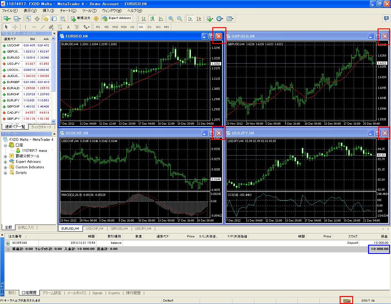
Task: Toggle chart auto scroll
Action: coord(190,19)
